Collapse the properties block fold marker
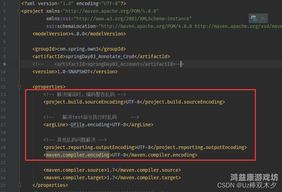 tap(20, 87)
